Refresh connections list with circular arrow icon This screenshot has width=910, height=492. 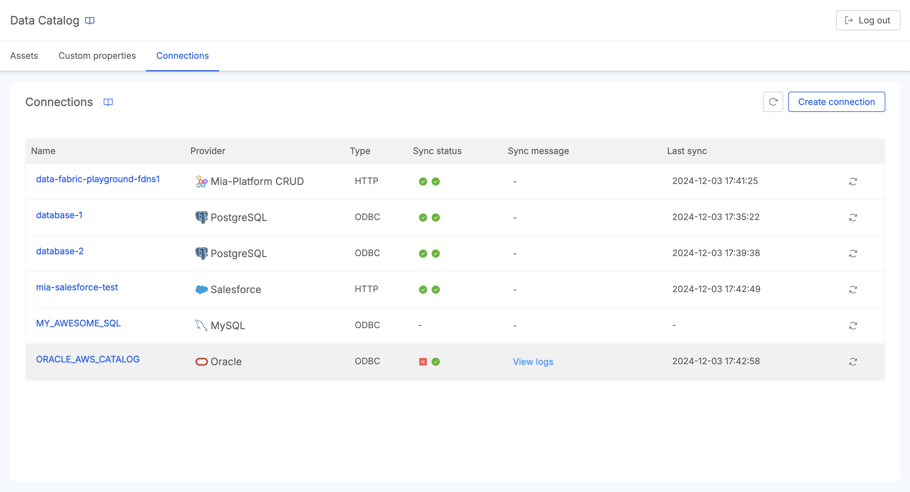(x=773, y=102)
